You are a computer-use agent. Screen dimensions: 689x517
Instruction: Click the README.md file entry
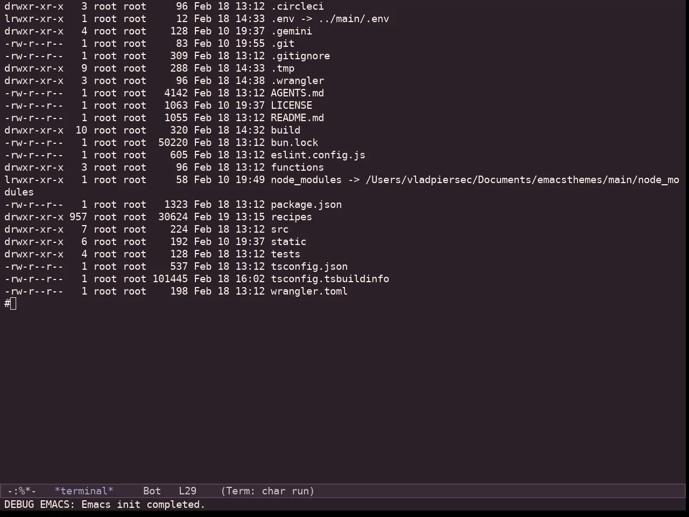(297, 118)
